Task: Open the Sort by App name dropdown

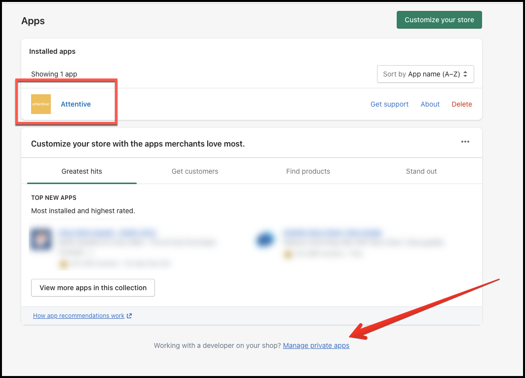Action: coord(425,74)
